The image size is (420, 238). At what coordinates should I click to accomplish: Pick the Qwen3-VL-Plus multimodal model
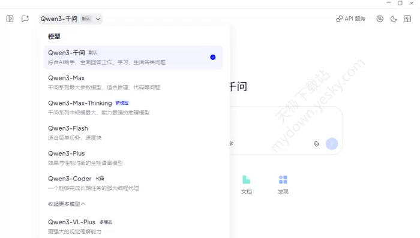tap(133, 227)
